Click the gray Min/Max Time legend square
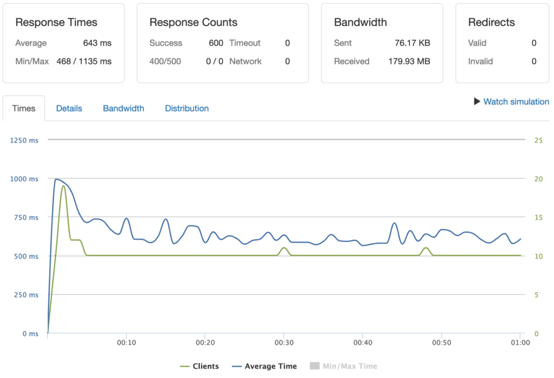554x378 pixels. pyautogui.click(x=313, y=366)
